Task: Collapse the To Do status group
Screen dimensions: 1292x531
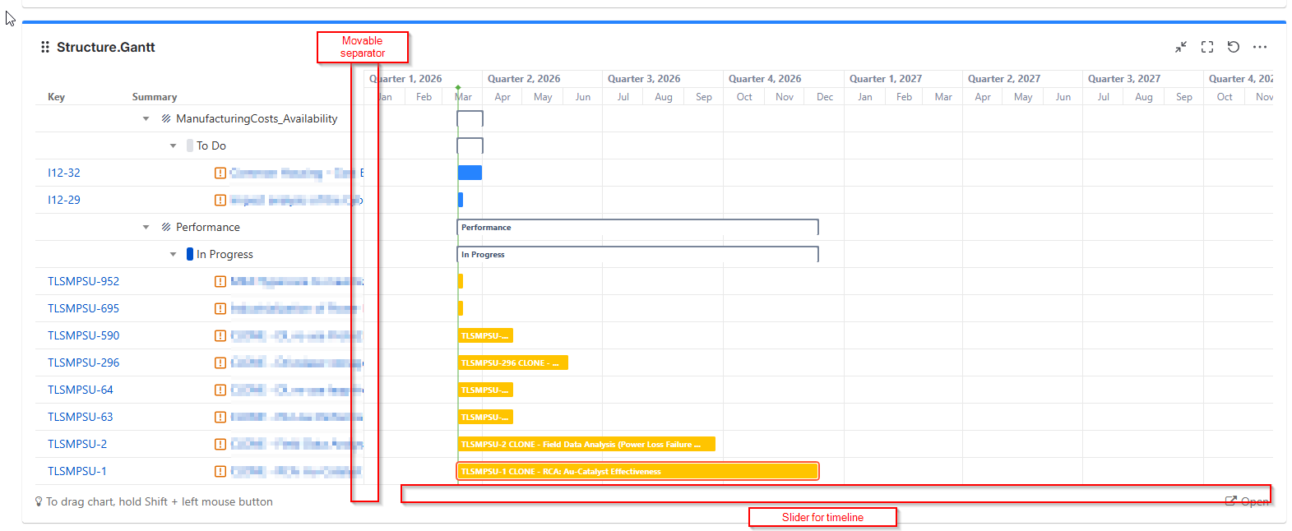Action: (x=173, y=145)
